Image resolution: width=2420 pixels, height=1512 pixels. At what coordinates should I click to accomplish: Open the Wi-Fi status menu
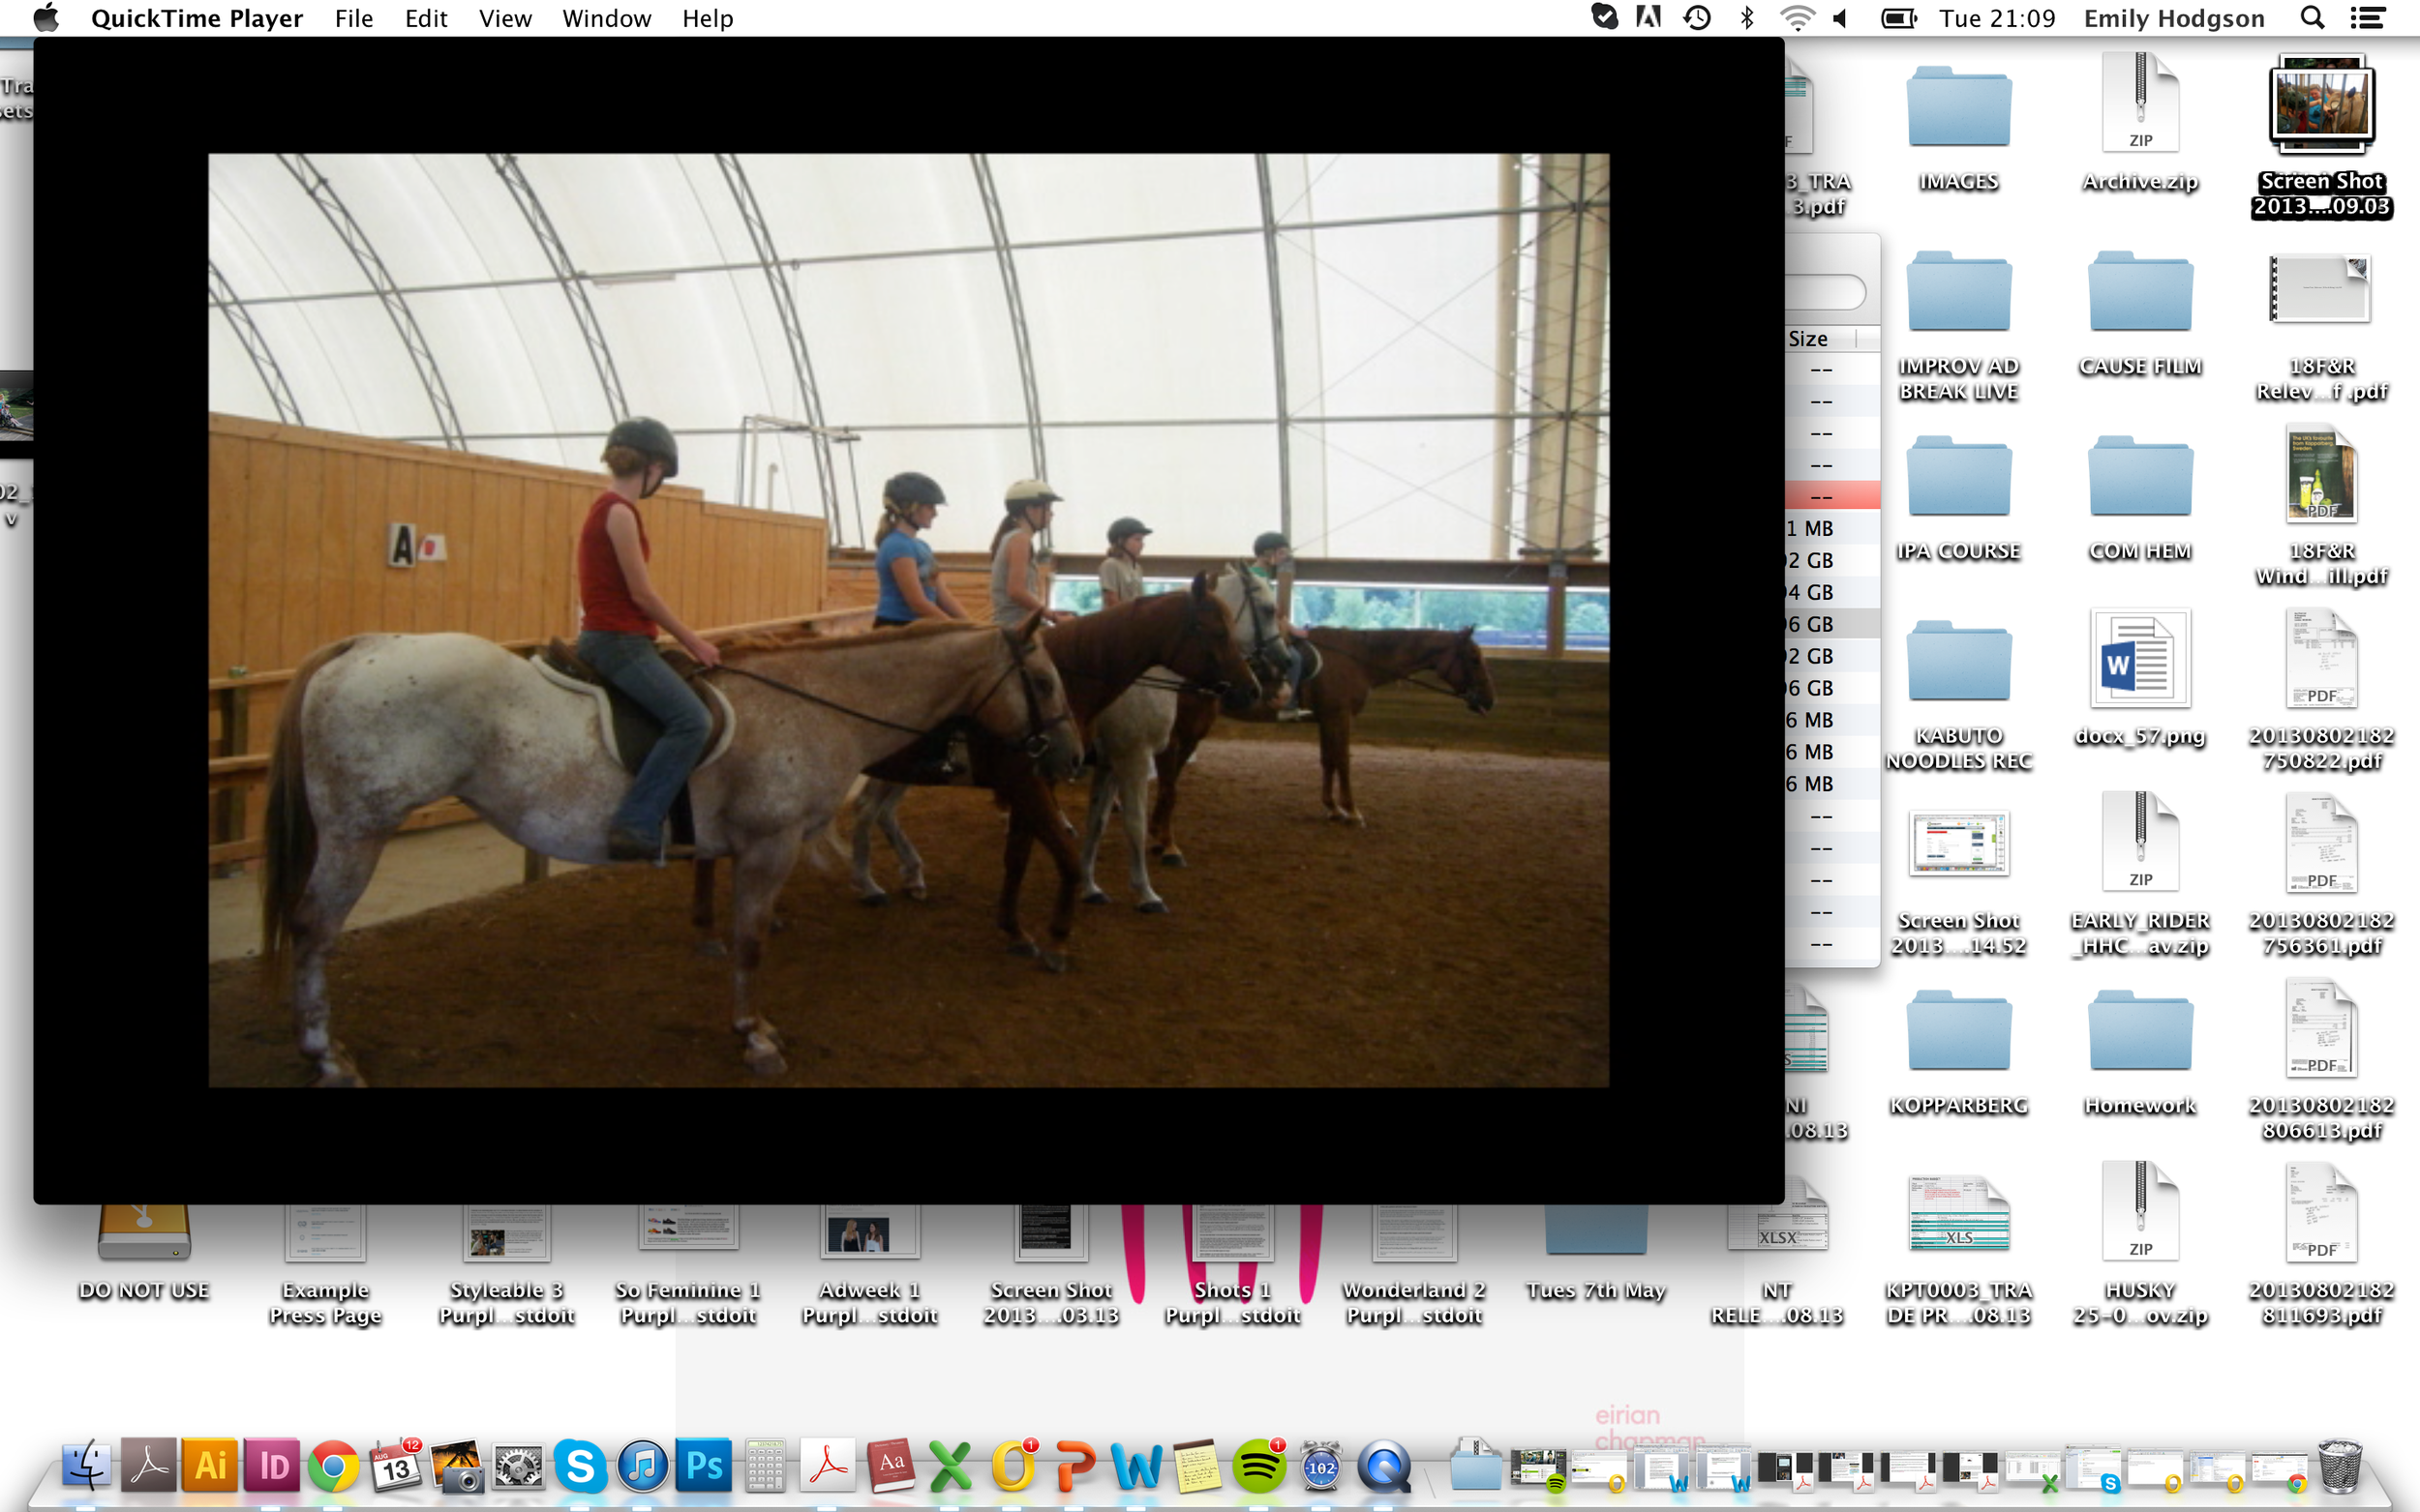point(1797,18)
